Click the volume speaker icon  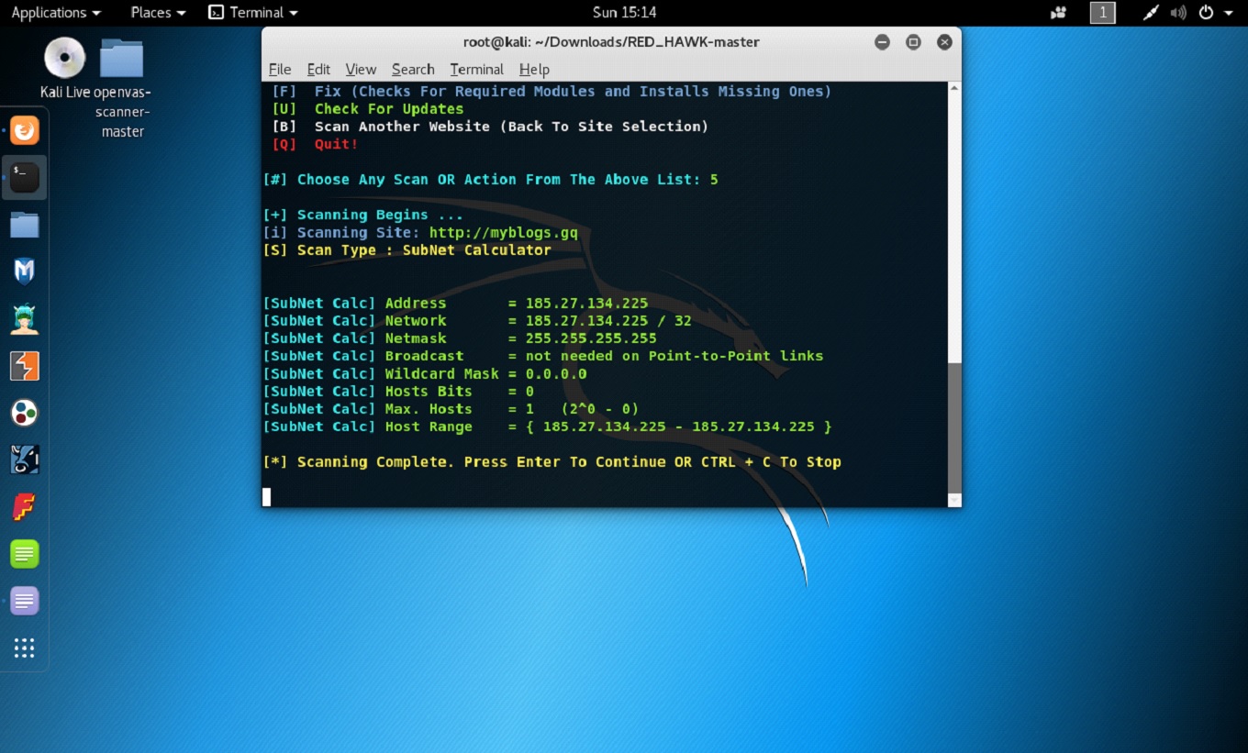1178,13
